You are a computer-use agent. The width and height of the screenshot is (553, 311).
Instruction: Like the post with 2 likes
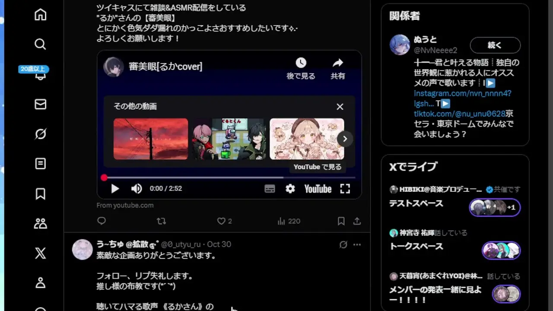coord(222,221)
